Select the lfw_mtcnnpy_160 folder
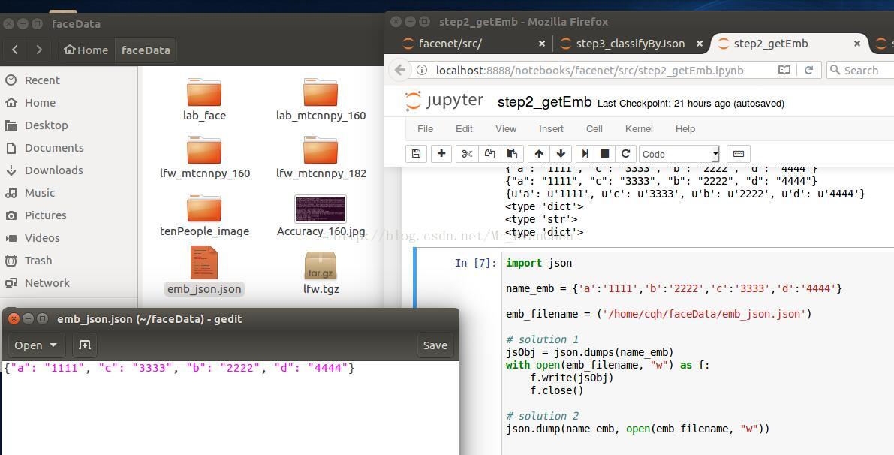Screen dimensions: 894x455 click(x=204, y=158)
